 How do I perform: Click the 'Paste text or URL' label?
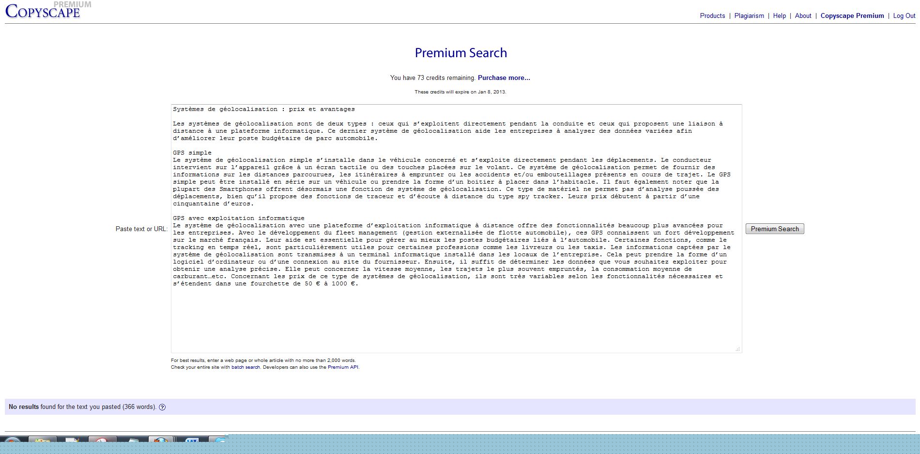point(141,229)
